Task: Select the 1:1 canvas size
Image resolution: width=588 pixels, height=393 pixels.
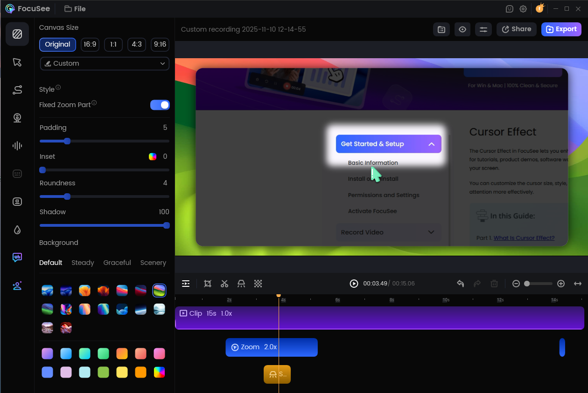Action: pos(113,44)
